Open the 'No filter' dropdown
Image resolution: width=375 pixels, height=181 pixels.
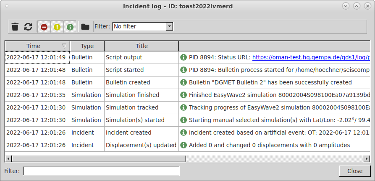(x=143, y=26)
